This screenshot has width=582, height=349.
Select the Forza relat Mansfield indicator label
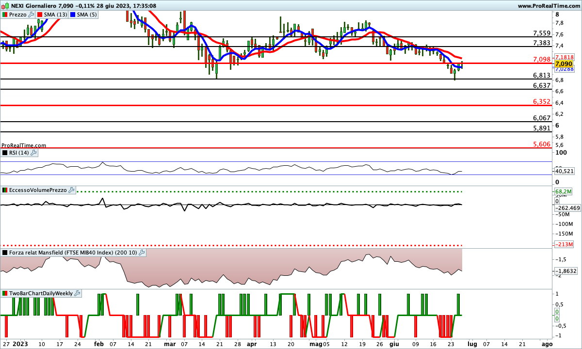73,253
